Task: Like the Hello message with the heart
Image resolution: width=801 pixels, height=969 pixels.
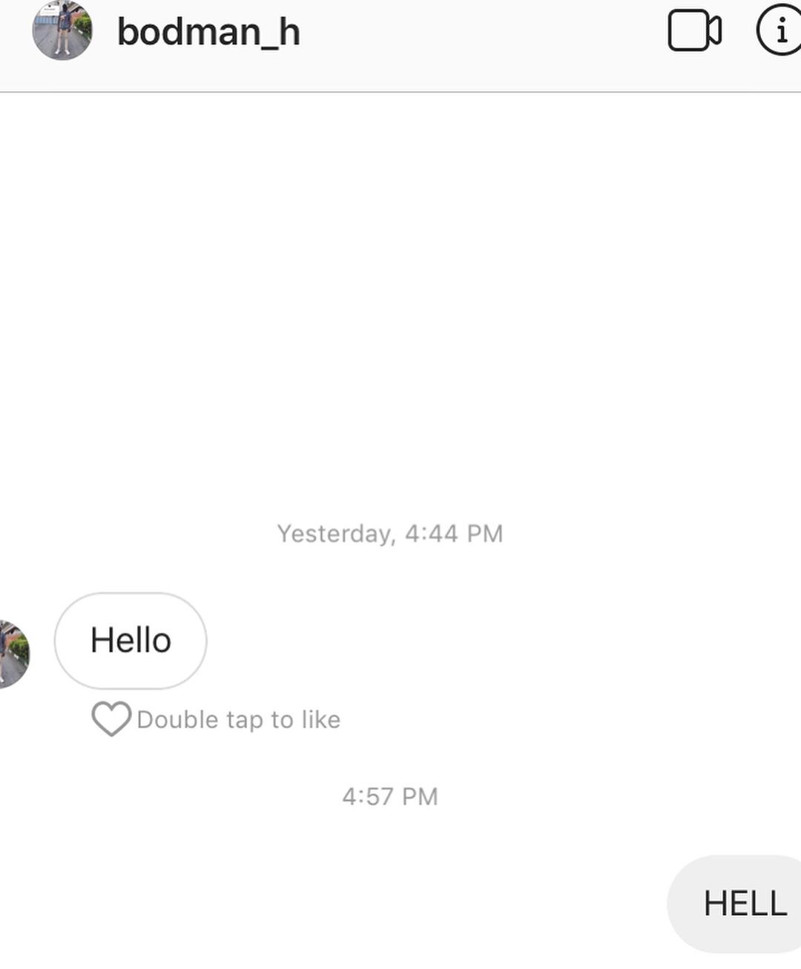Action: (x=111, y=719)
